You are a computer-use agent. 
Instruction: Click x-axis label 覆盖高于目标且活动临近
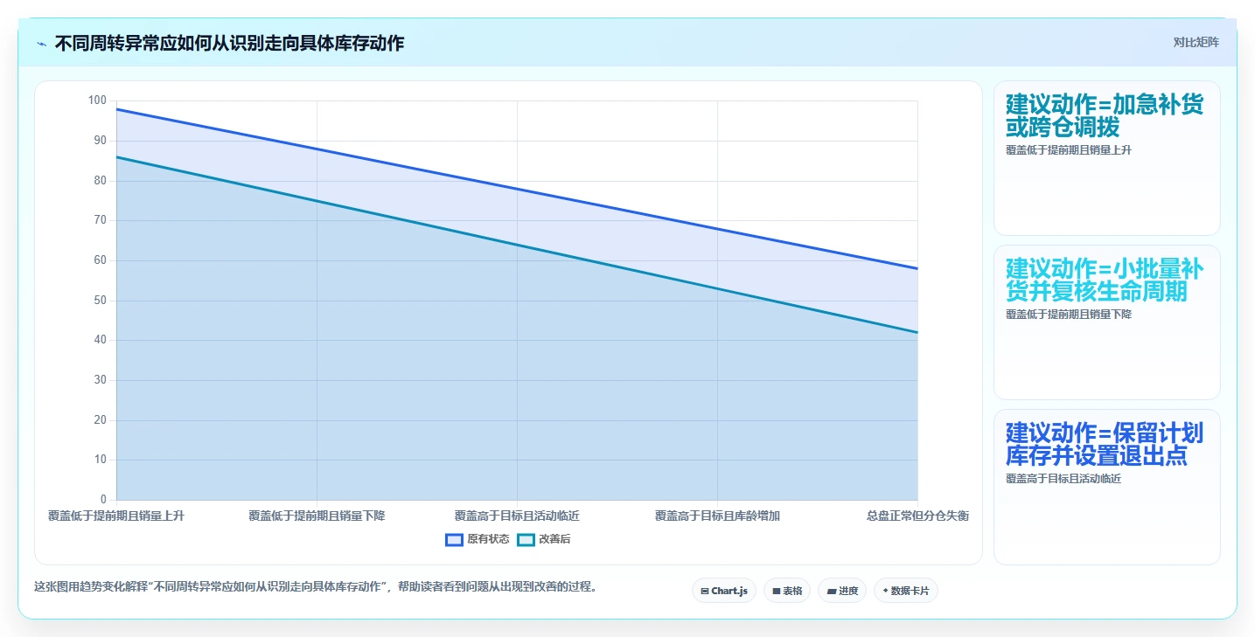517,516
